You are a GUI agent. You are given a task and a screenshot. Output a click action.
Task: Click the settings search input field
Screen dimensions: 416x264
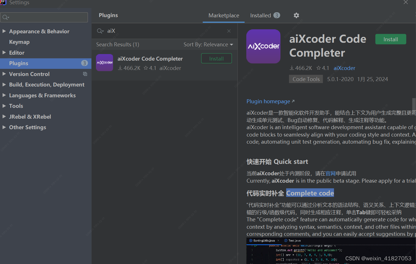(44, 17)
